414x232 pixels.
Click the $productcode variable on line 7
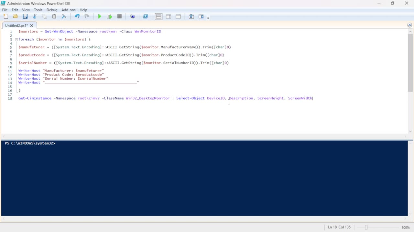[x=31, y=55]
